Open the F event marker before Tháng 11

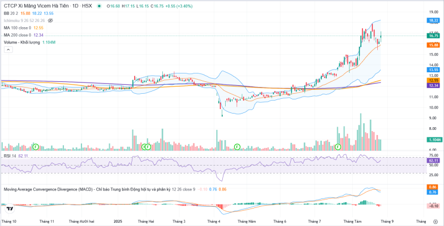(x=36, y=146)
